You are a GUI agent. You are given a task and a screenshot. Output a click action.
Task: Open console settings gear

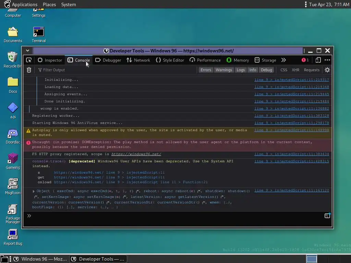point(327,70)
